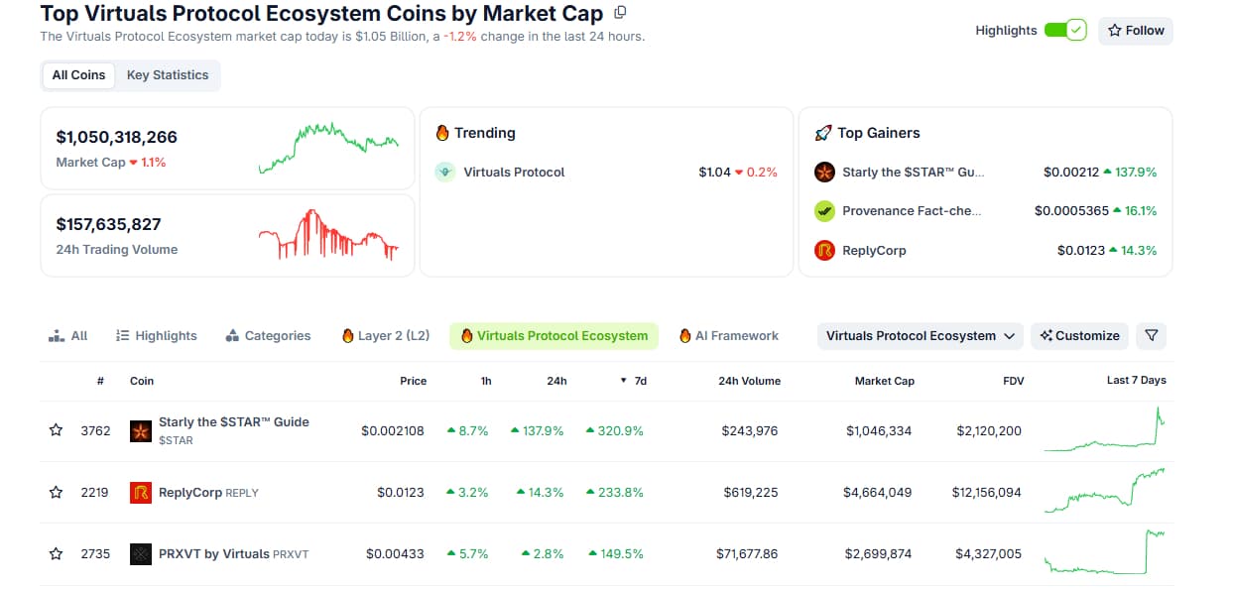Click the ReplyCorp logo in the table row

pyautogui.click(x=141, y=493)
